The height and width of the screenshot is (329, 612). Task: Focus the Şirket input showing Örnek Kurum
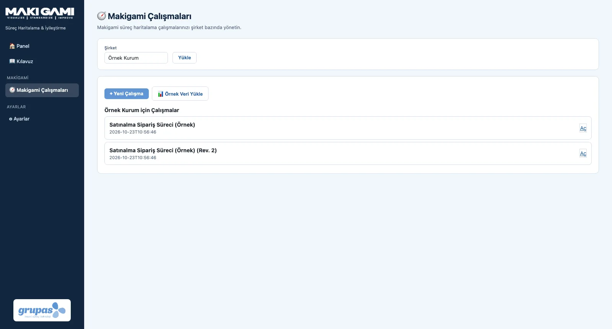(x=136, y=58)
